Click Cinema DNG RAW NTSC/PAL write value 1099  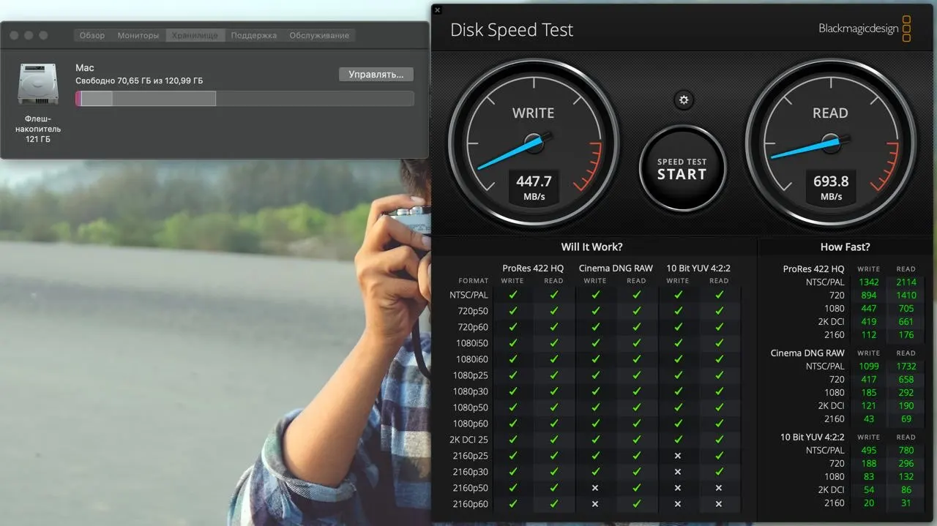868,366
